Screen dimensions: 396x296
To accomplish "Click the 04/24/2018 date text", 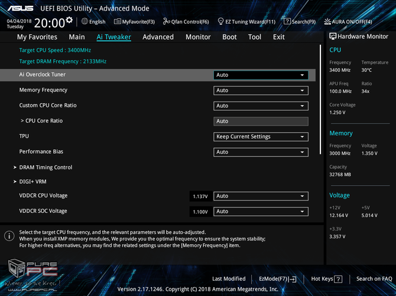I will tap(19, 21).
